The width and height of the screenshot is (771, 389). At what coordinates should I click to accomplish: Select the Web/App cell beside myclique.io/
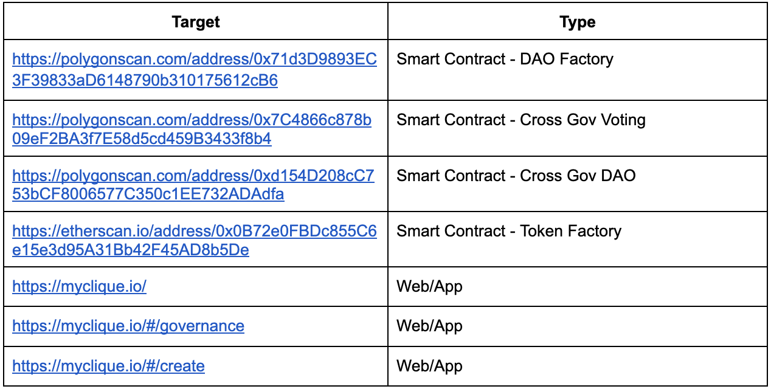pyautogui.click(x=578, y=287)
